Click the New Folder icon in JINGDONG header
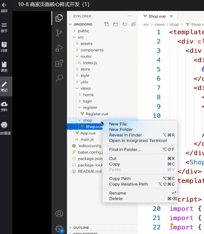204x234 pixels. click(115, 24)
